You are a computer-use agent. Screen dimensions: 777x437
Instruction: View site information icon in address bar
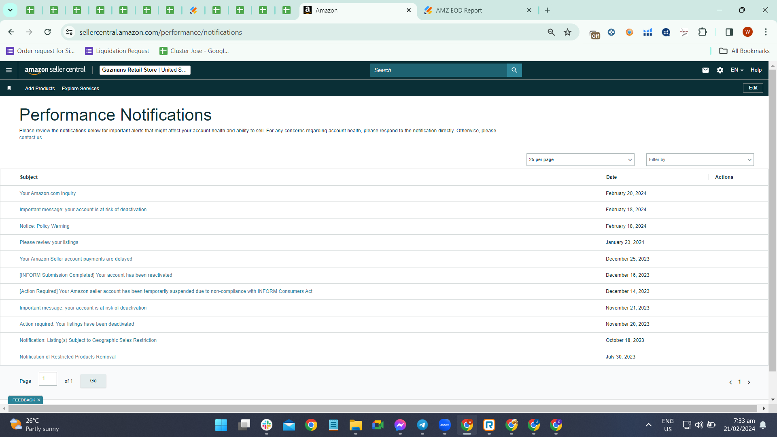click(x=70, y=32)
